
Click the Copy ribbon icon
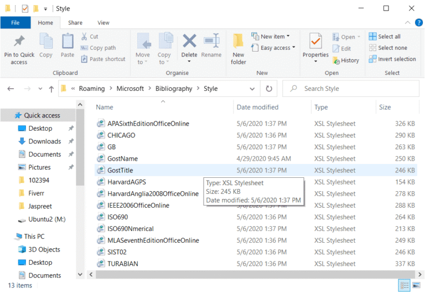[x=46, y=41]
